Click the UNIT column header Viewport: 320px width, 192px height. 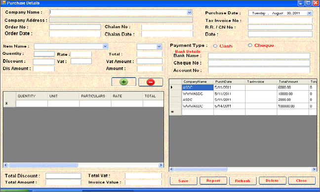63,96
